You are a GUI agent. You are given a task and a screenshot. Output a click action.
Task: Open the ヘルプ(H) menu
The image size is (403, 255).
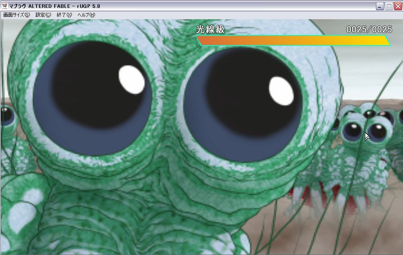[86, 15]
